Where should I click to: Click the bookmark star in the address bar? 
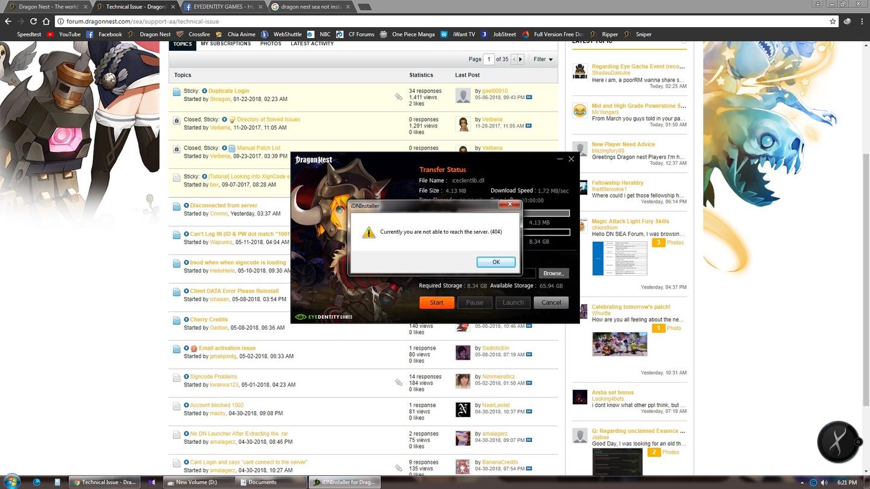point(833,21)
